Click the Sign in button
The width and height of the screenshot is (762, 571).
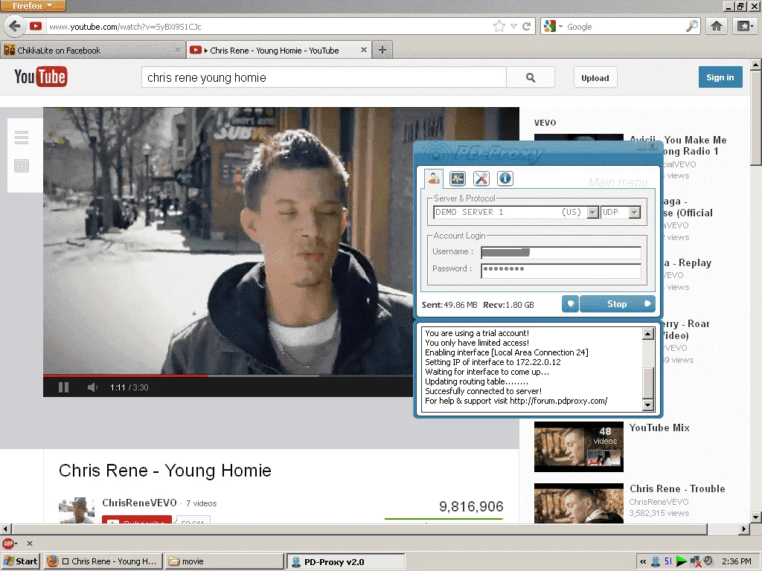(x=720, y=77)
